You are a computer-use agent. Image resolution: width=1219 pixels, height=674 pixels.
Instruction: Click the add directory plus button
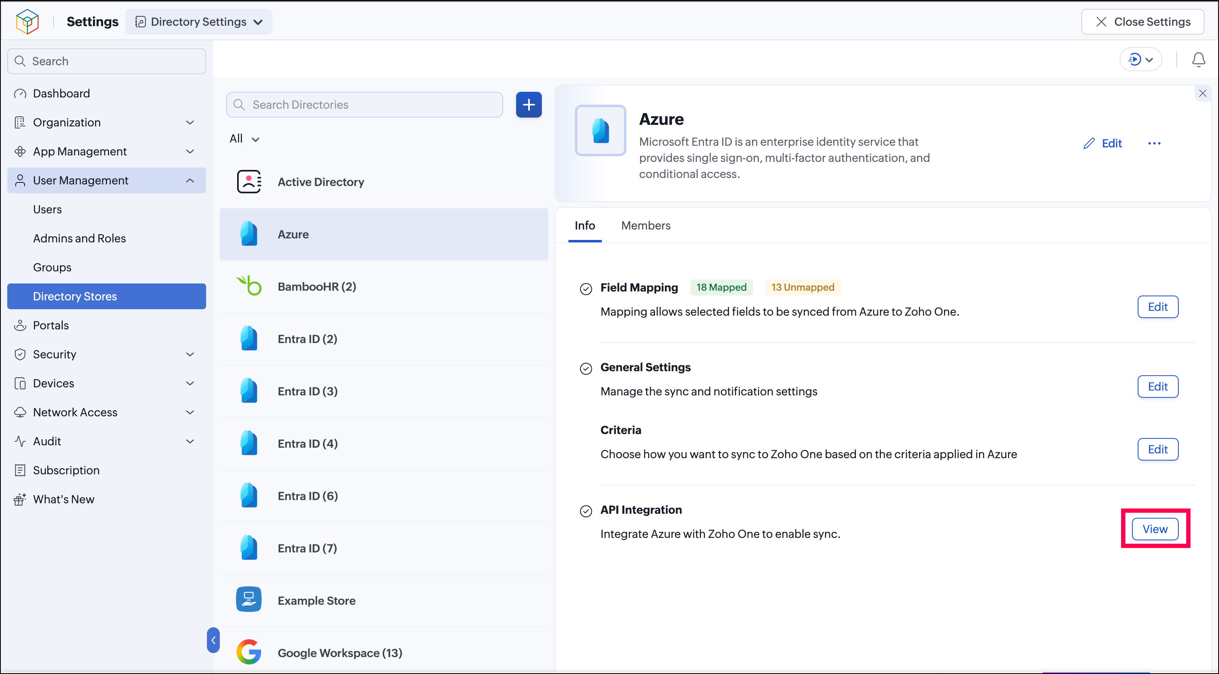click(x=529, y=105)
